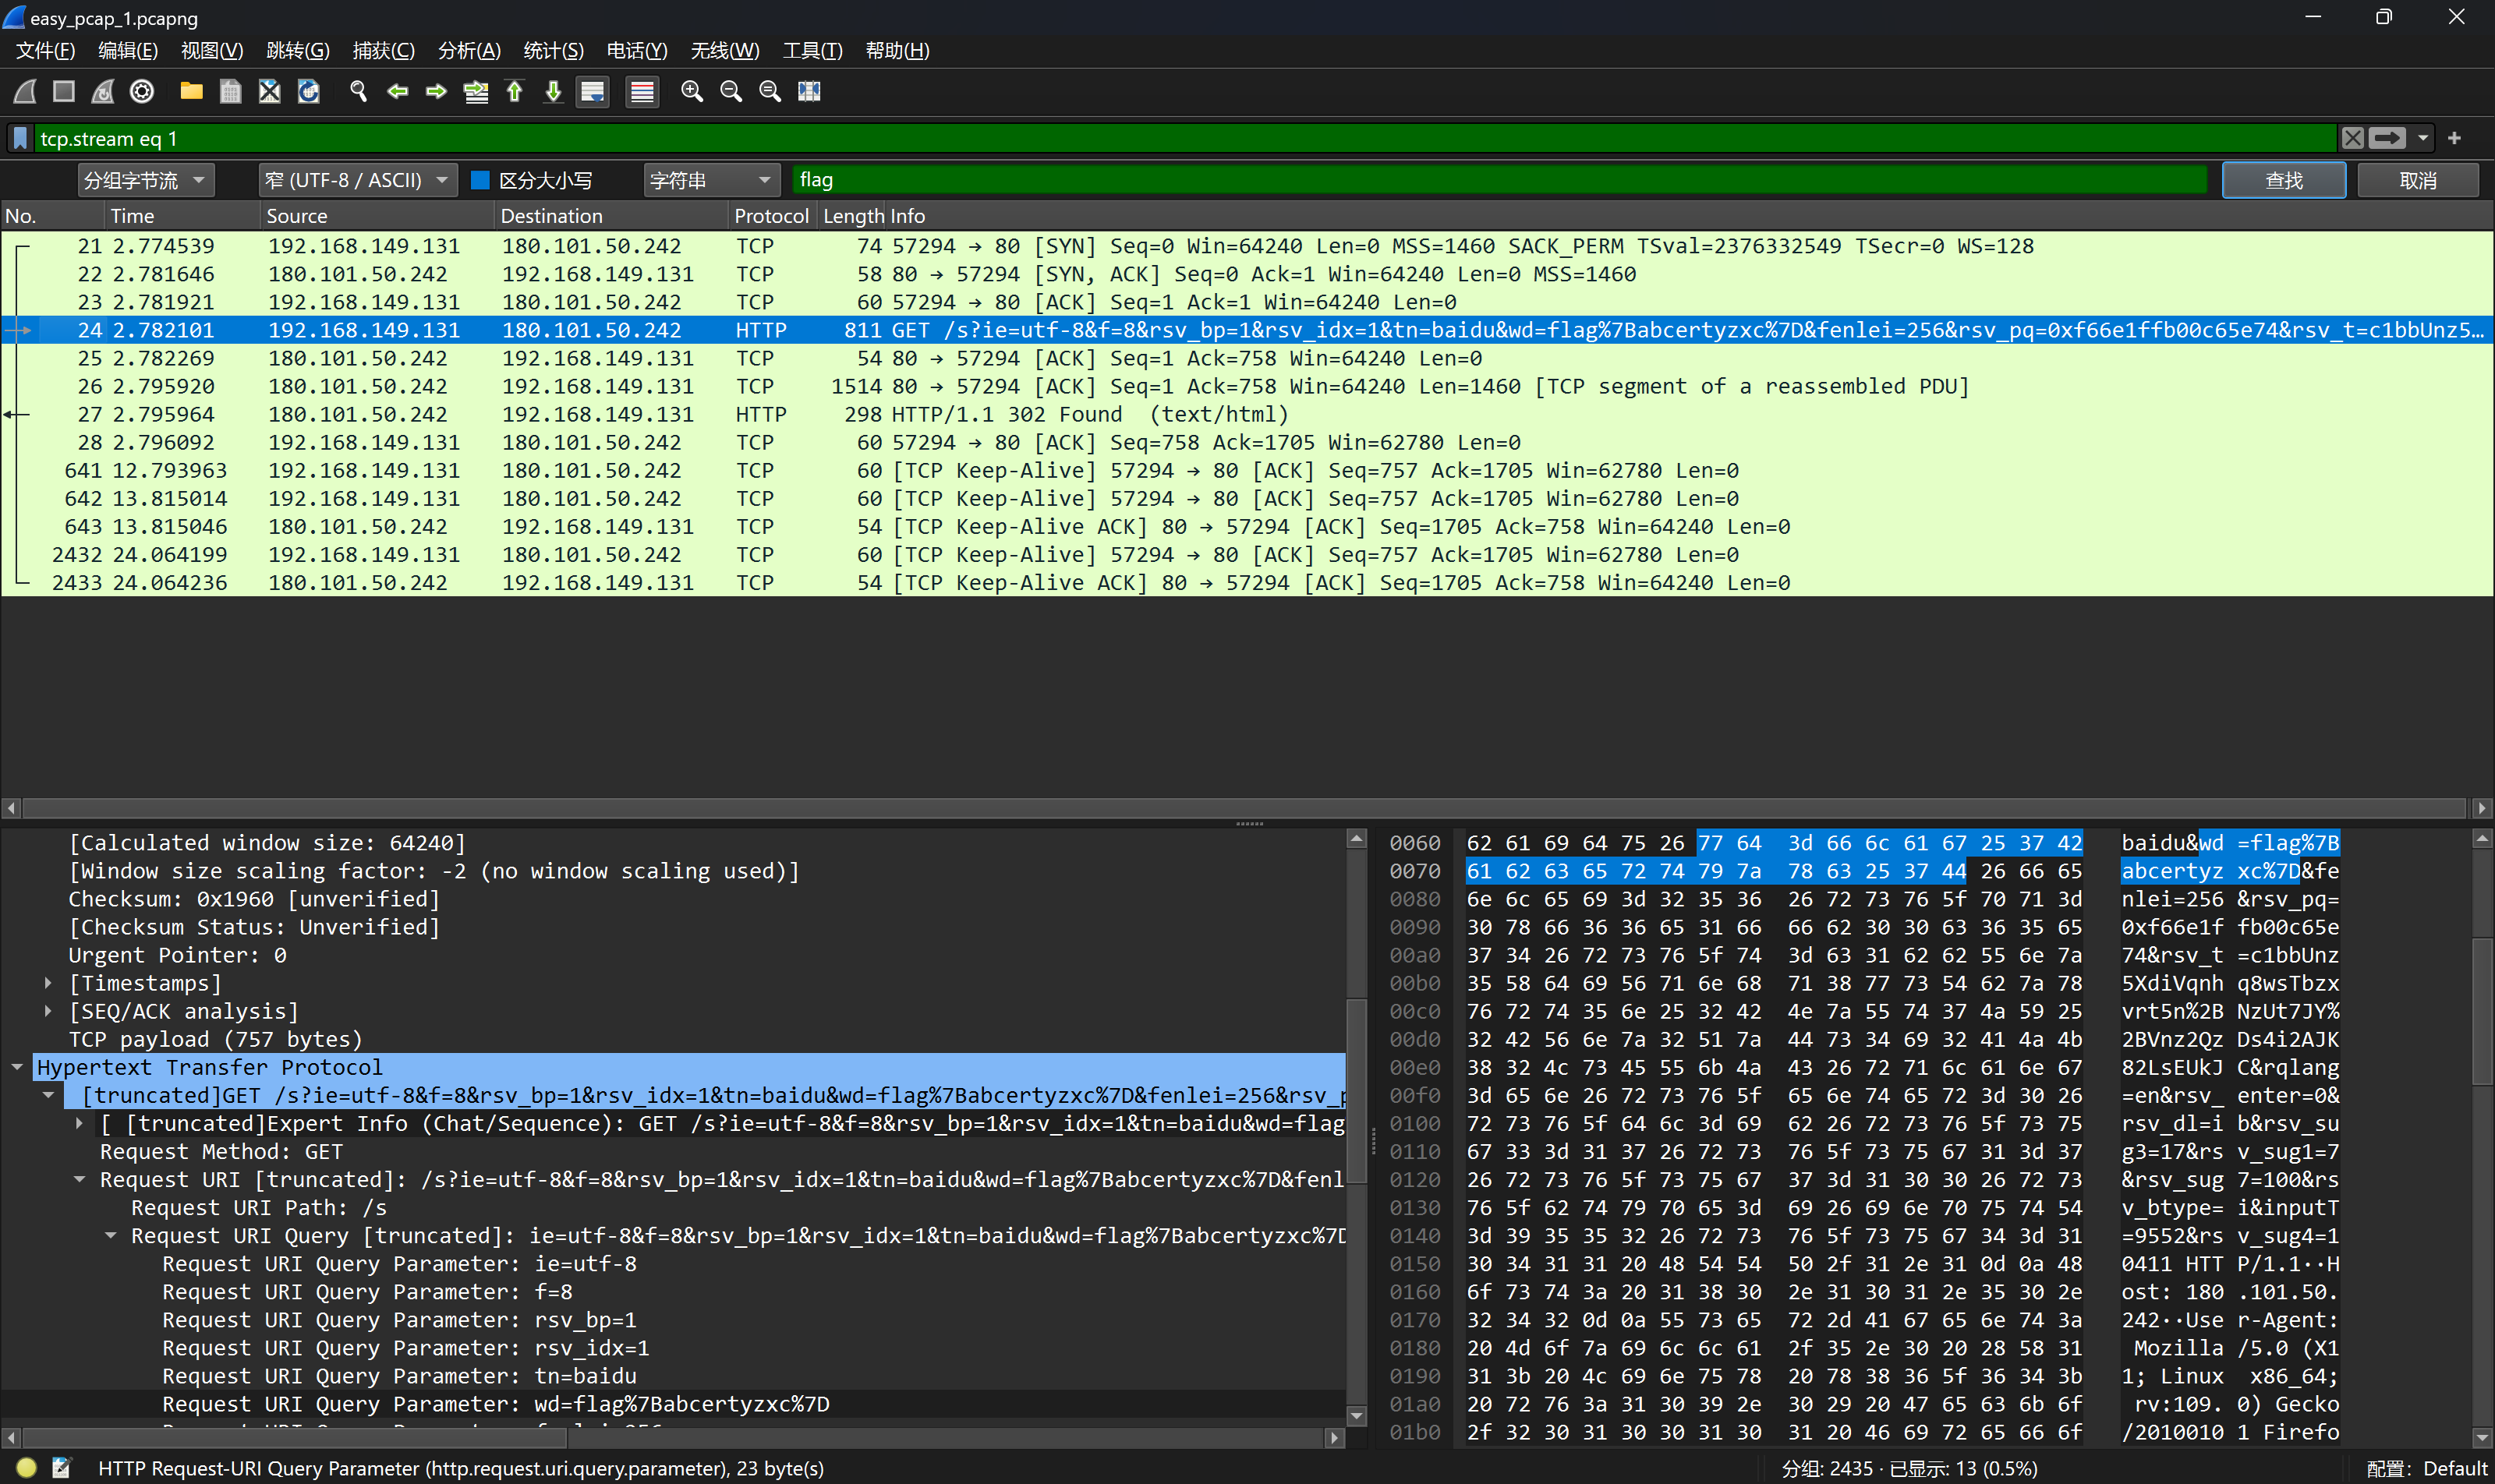Go forward in packet history arrow
Screen dimensions: 2495x1484
point(436,91)
